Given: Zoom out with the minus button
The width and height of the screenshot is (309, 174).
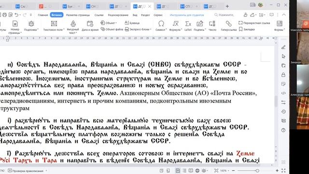Looking at the screenshot, I should tap(233, 171).
